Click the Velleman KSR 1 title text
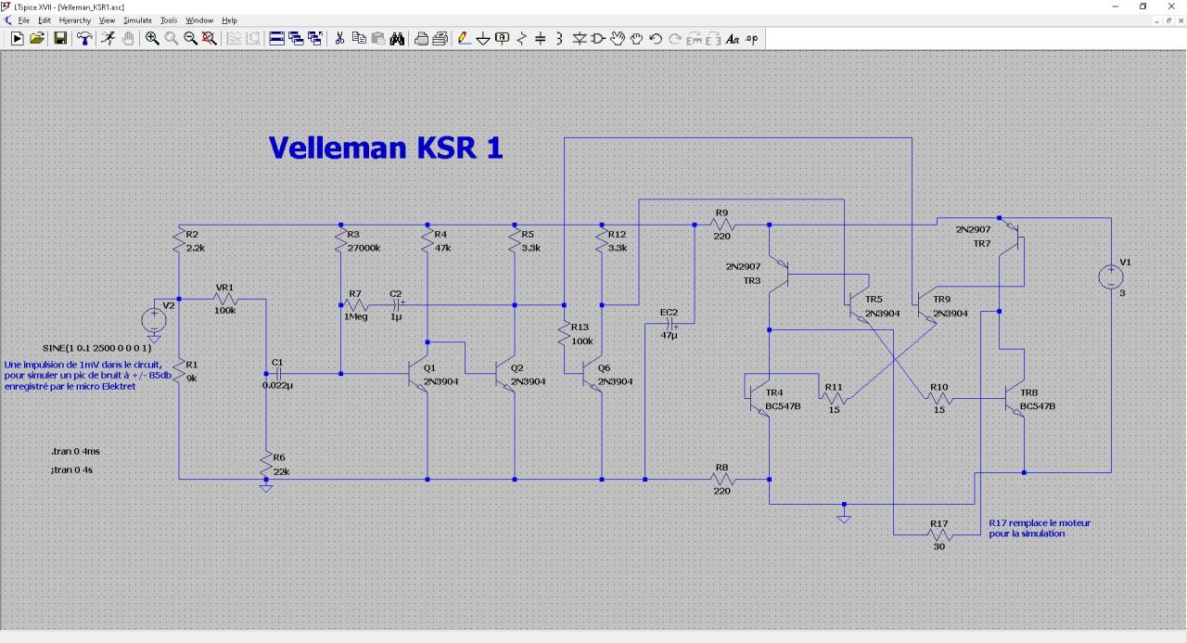The height and width of the screenshot is (643, 1187). [386, 148]
